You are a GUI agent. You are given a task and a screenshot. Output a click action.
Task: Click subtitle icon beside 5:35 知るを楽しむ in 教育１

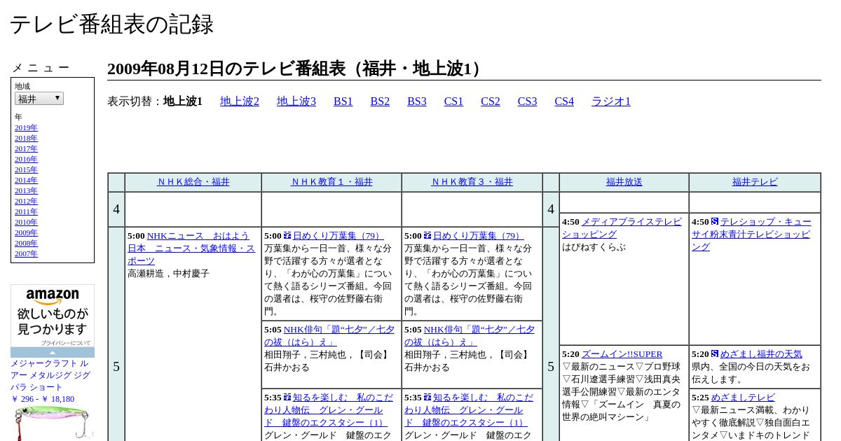tap(287, 397)
